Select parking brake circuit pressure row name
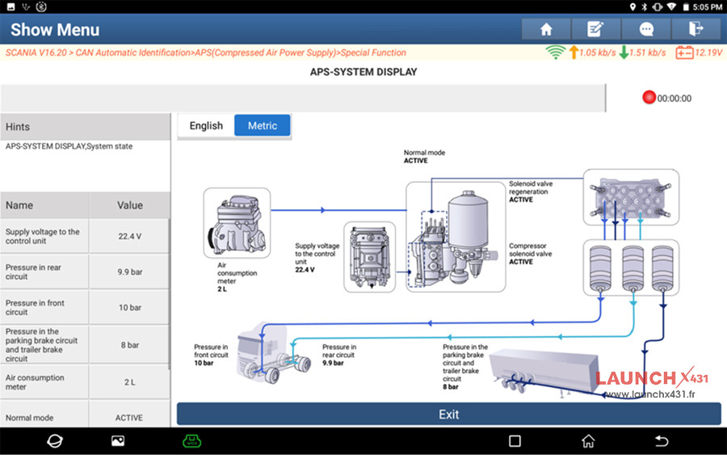Viewport: 727px width, 455px height. 44,344
